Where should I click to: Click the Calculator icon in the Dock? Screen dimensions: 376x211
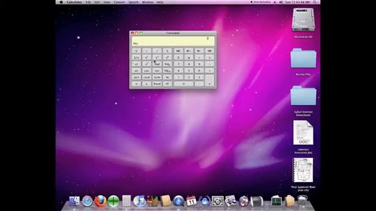[x=126, y=200]
